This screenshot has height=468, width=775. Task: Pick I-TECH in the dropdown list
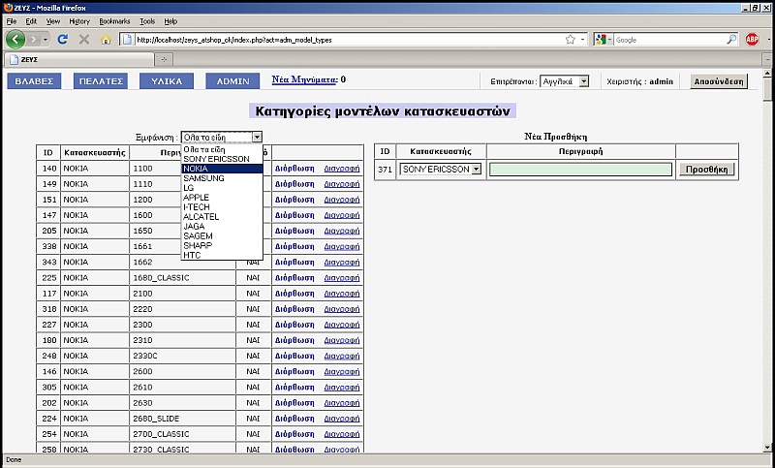(x=222, y=207)
